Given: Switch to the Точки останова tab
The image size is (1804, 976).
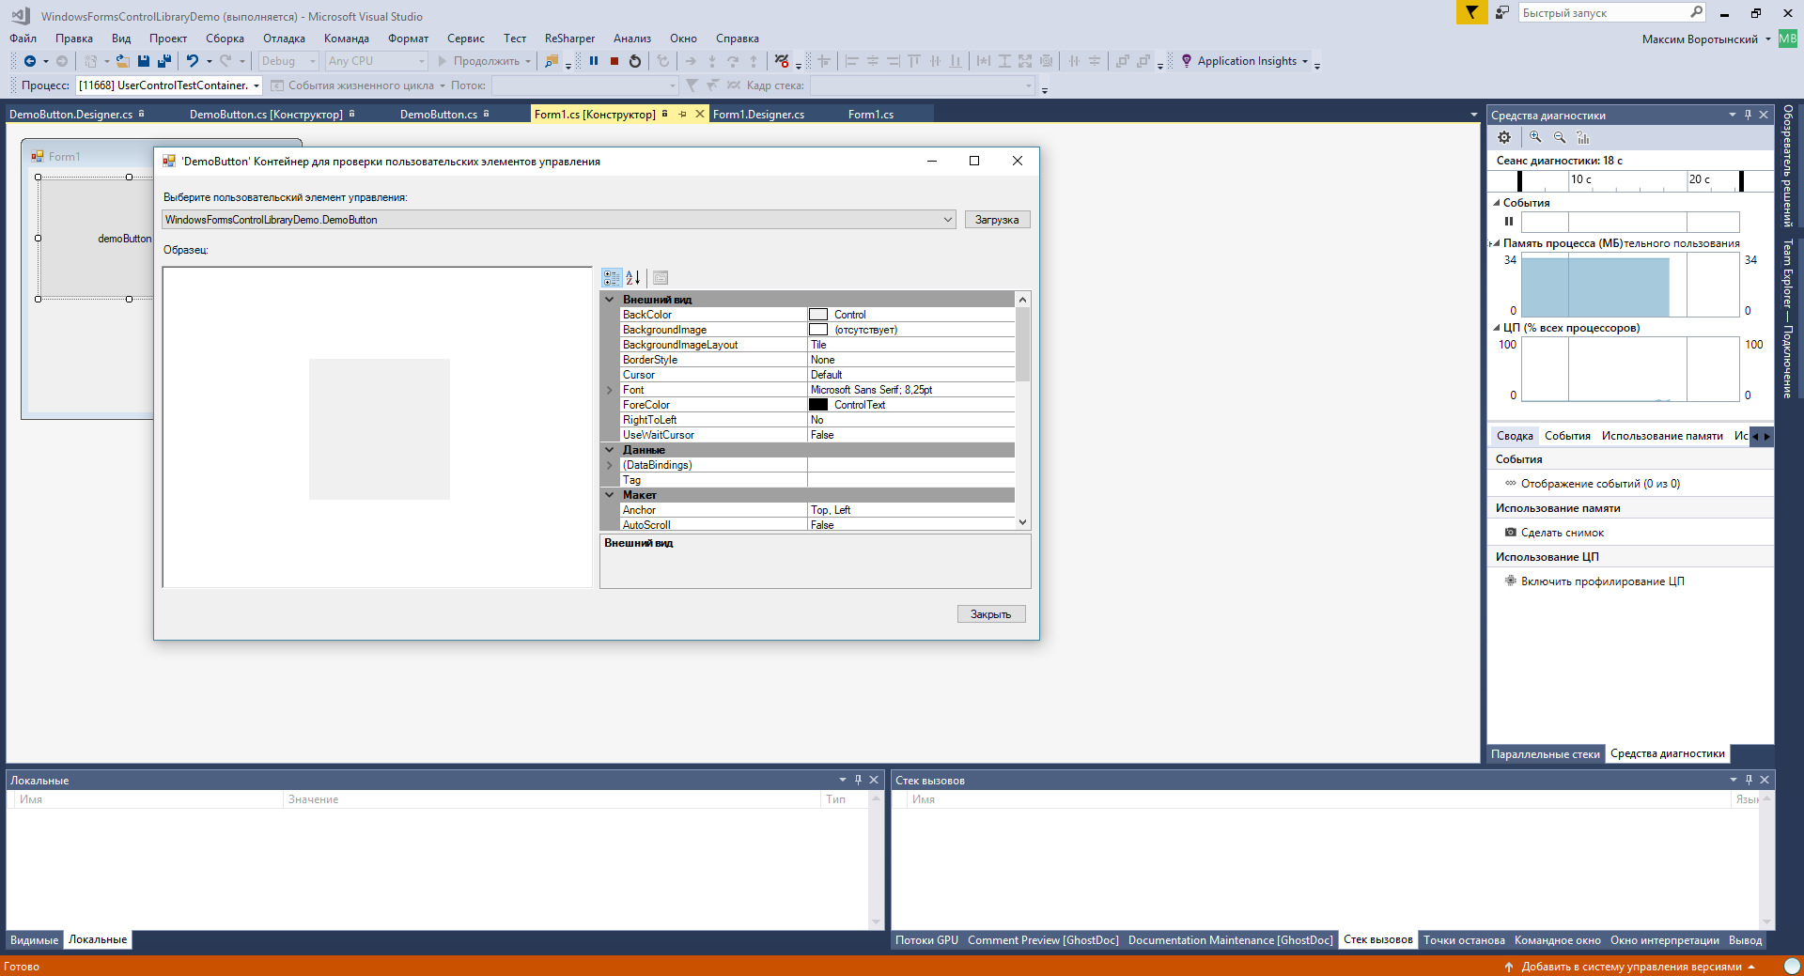Looking at the screenshot, I should [x=1464, y=939].
